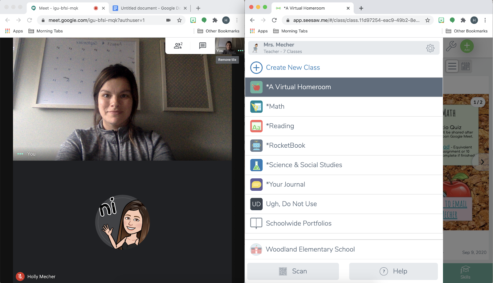Click the Meet address bar URL
Image resolution: width=493 pixels, height=283 pixels.
(96, 20)
